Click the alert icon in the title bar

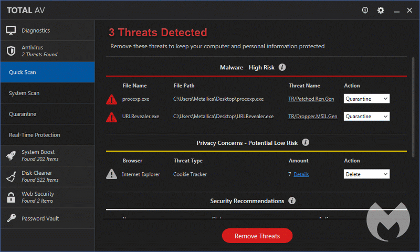(365, 10)
